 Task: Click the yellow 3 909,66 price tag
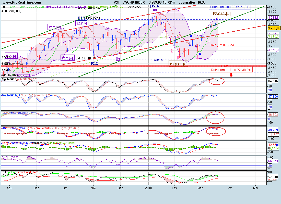(x=274, y=28)
